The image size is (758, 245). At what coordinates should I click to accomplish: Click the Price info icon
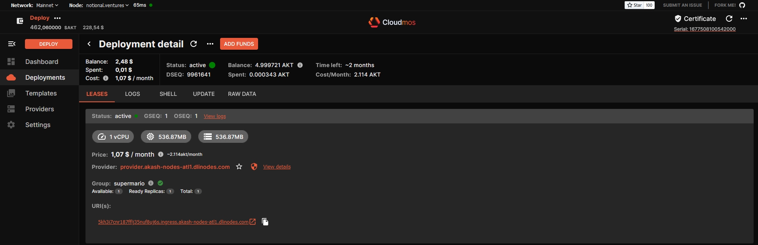161,154
